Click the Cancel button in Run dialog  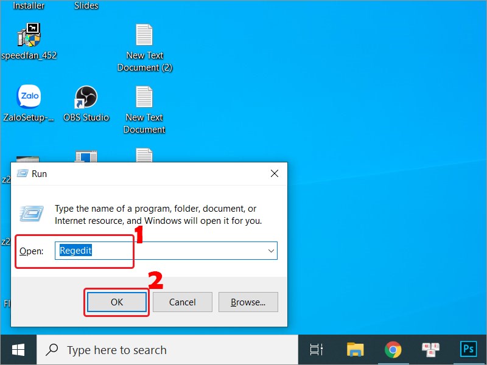coord(182,302)
